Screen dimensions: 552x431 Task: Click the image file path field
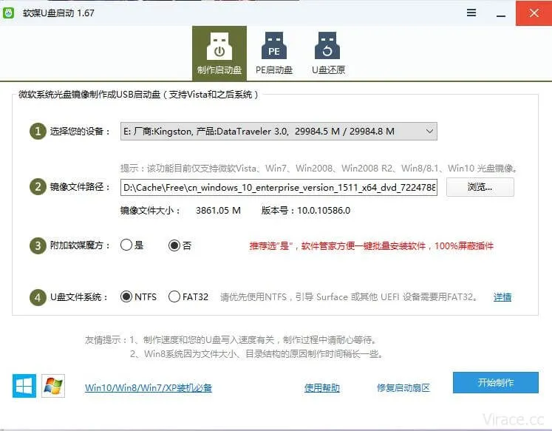pyautogui.click(x=279, y=187)
